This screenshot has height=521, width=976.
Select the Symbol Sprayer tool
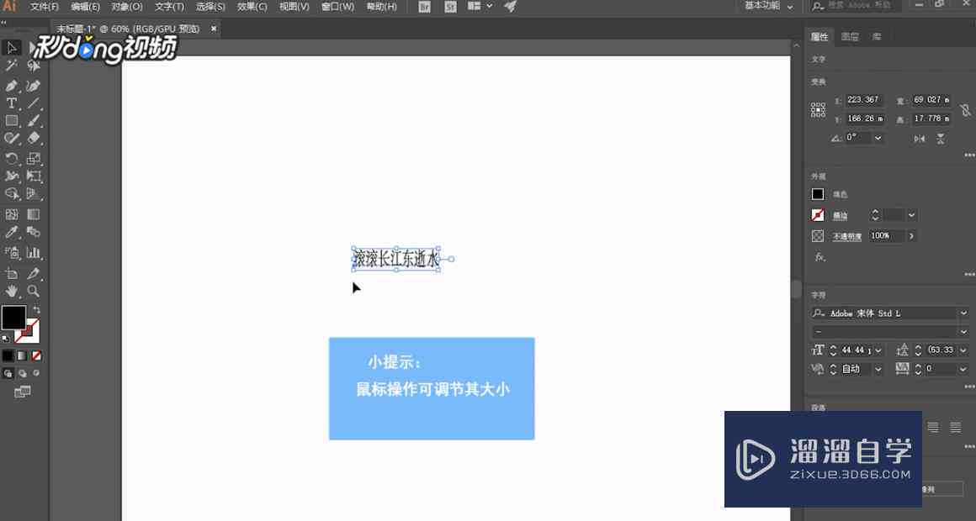(12, 252)
